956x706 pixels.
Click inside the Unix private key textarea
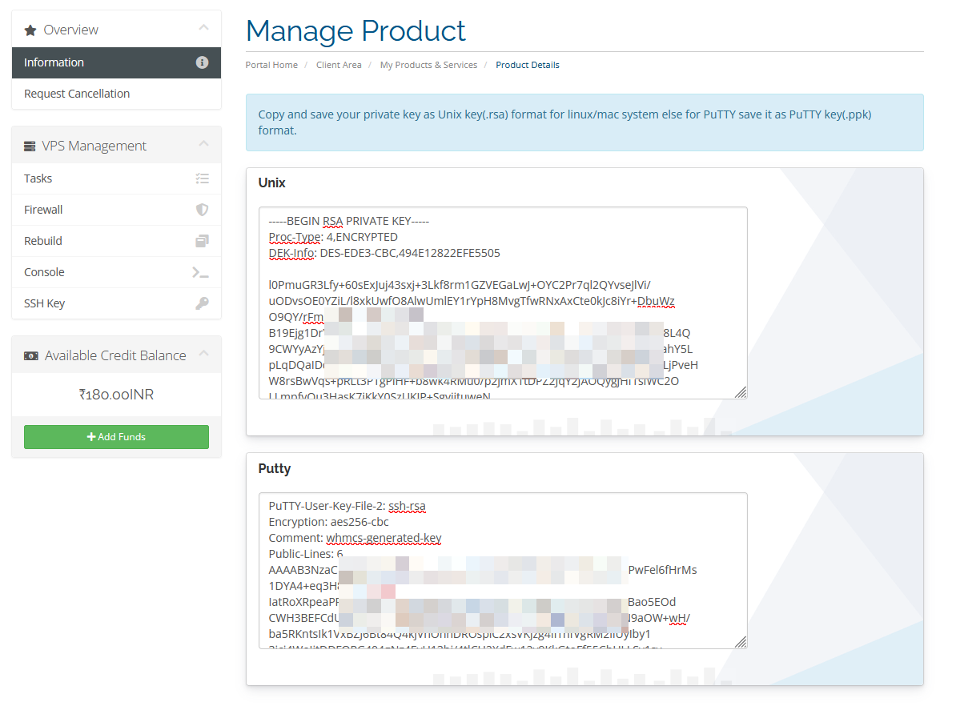click(503, 303)
